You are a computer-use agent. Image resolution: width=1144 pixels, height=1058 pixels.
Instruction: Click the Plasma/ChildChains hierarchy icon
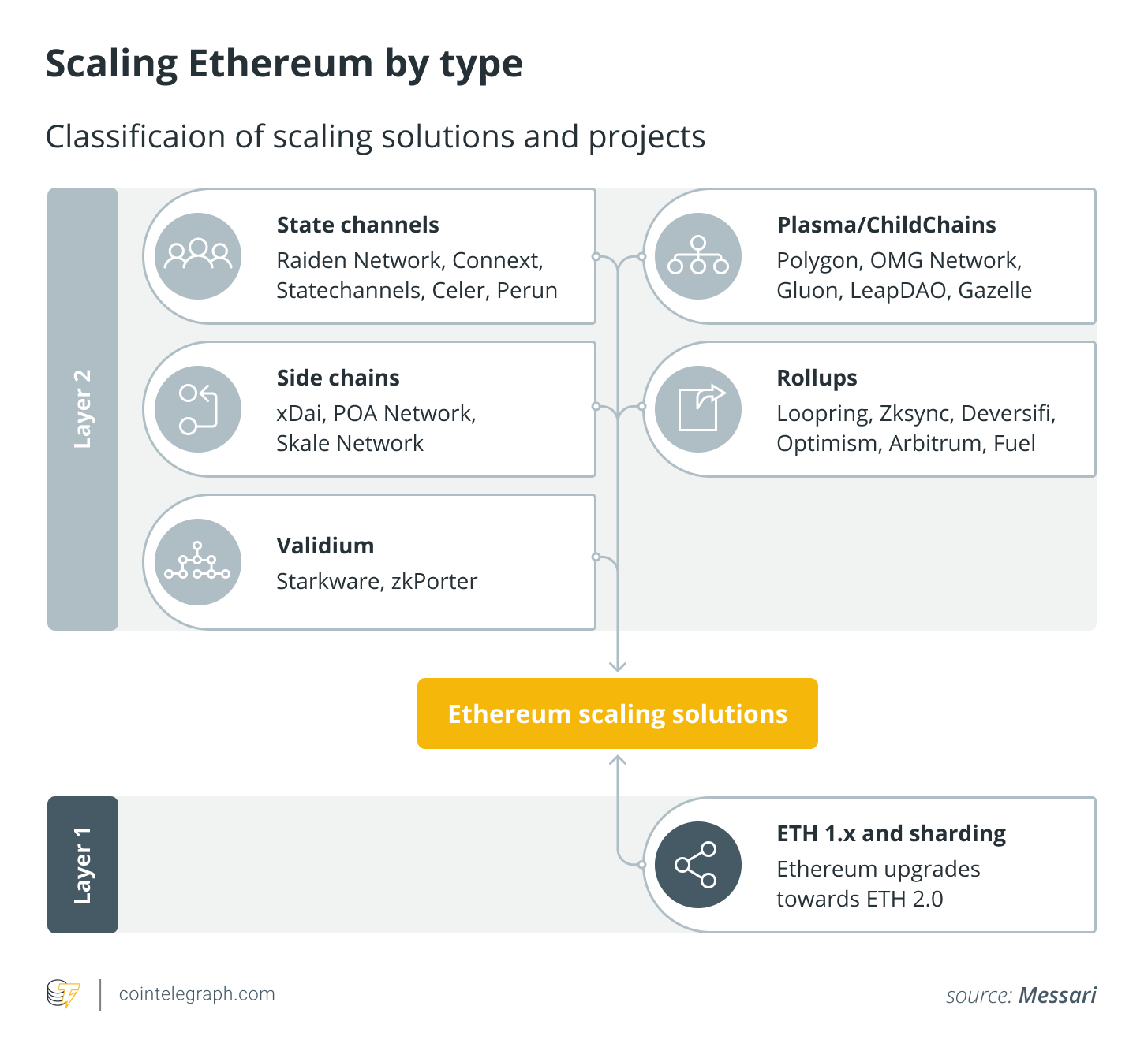point(698,256)
